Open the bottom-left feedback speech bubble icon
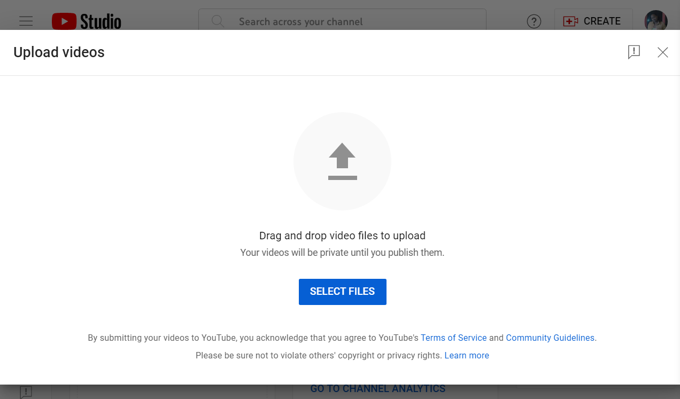680x399 pixels. click(25, 392)
